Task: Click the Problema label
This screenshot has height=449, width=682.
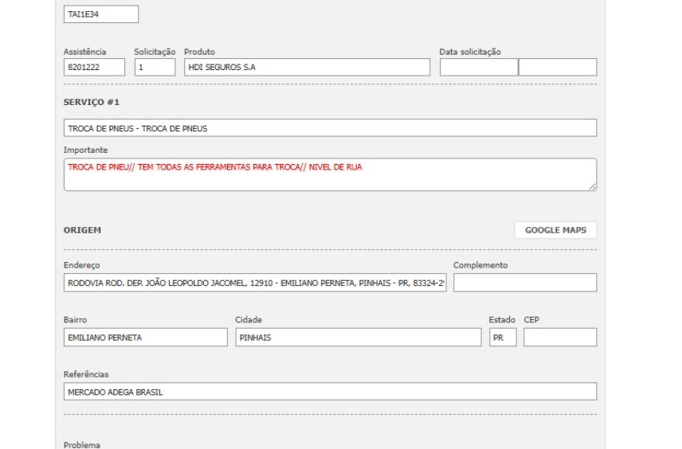Action: (x=82, y=444)
